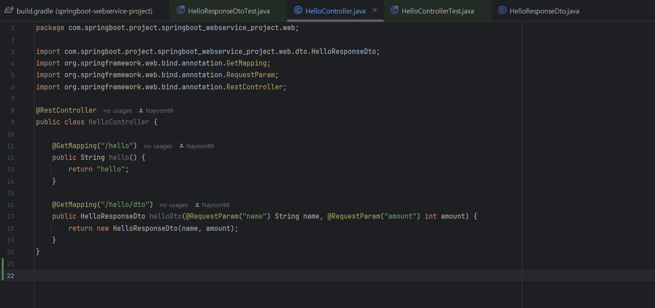Close the HelloController.java tab
The height and width of the screenshot is (308, 655).
(375, 10)
